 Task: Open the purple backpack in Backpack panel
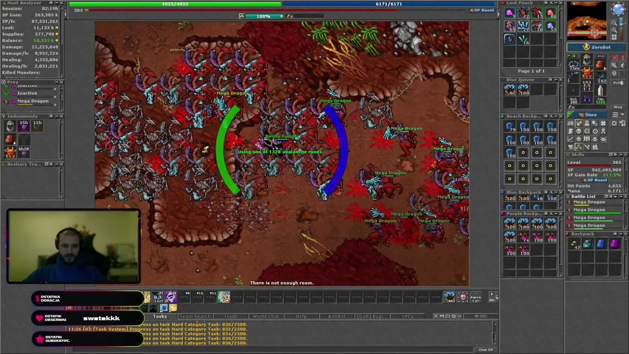click(614, 243)
